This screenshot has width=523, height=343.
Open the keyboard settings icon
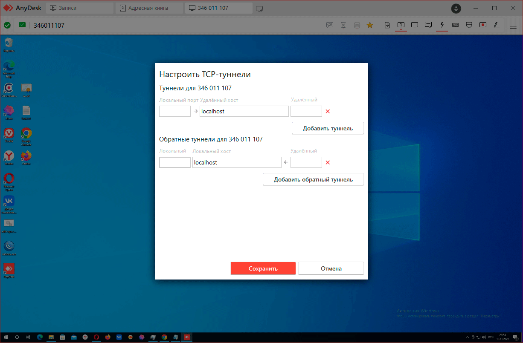click(x=456, y=25)
